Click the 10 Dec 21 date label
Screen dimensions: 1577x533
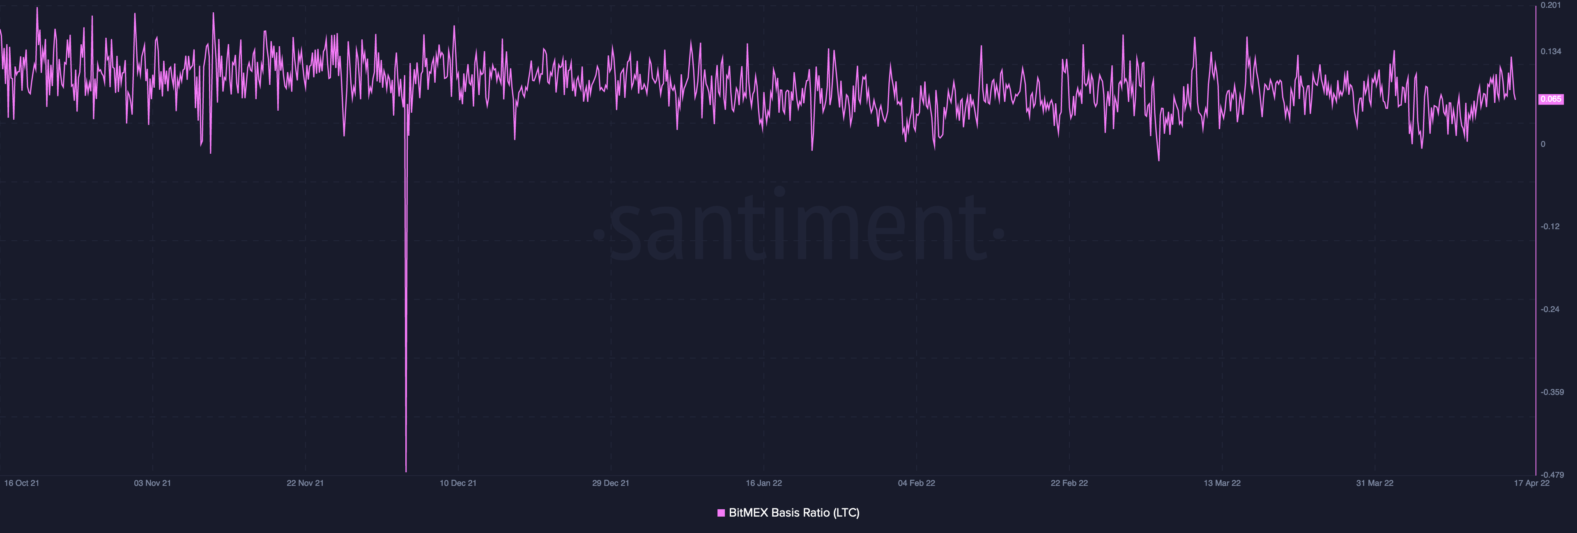(x=458, y=483)
